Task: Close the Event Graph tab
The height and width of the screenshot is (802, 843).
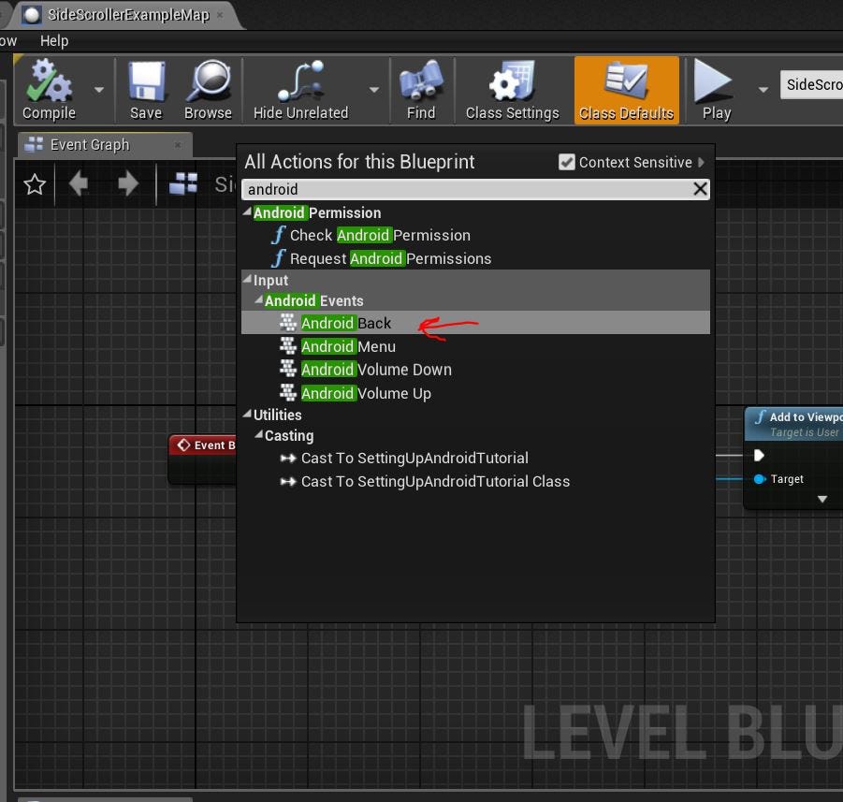Action: click(x=178, y=145)
